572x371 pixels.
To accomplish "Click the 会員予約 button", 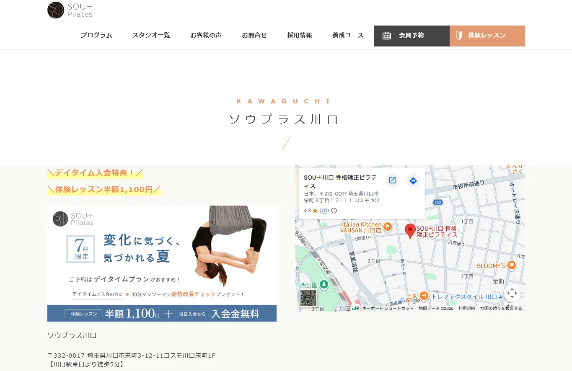I will click(x=412, y=36).
